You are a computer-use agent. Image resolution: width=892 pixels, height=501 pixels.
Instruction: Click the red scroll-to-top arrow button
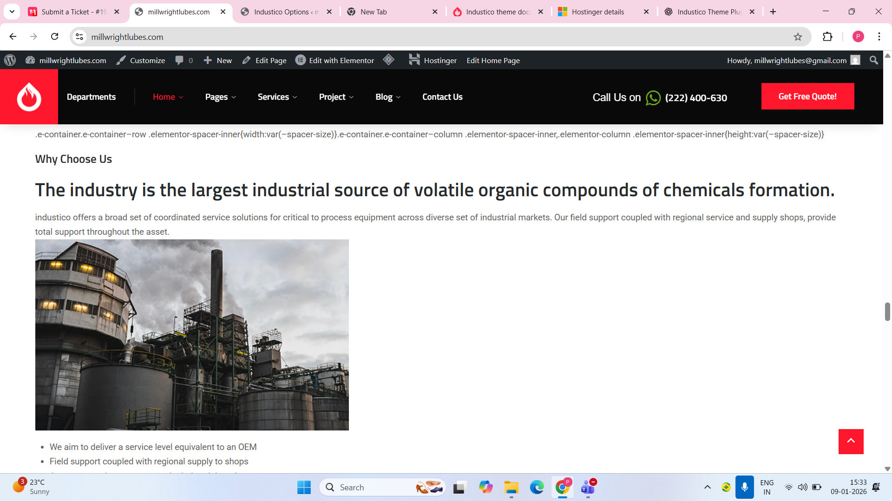(x=851, y=441)
